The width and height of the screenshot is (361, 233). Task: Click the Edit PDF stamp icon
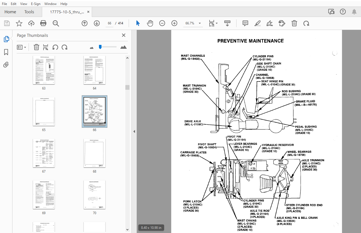[282, 23]
